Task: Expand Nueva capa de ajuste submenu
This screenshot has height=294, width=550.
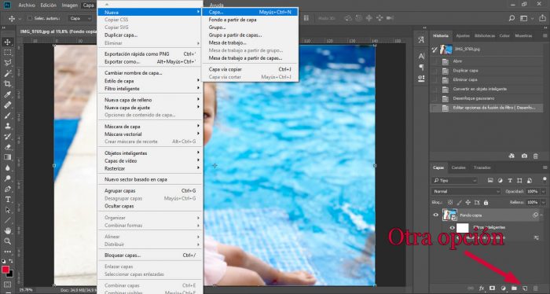Action: [150, 108]
